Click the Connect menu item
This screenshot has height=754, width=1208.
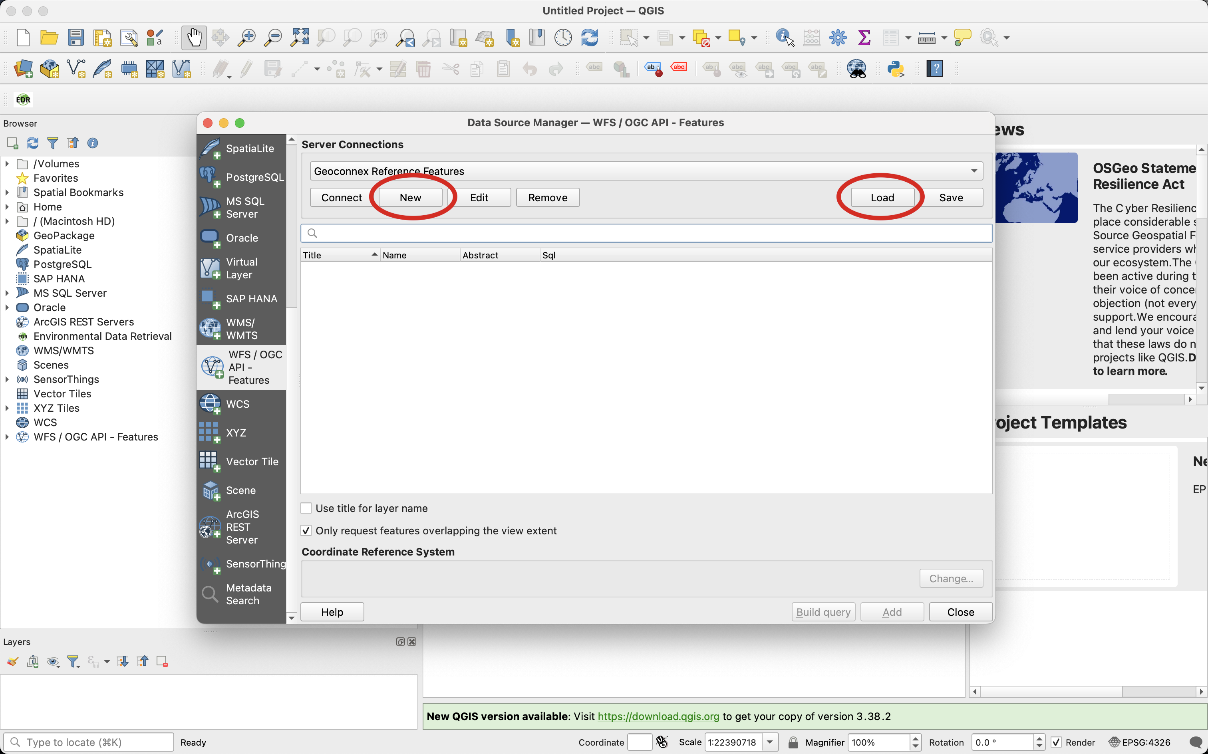(x=340, y=197)
